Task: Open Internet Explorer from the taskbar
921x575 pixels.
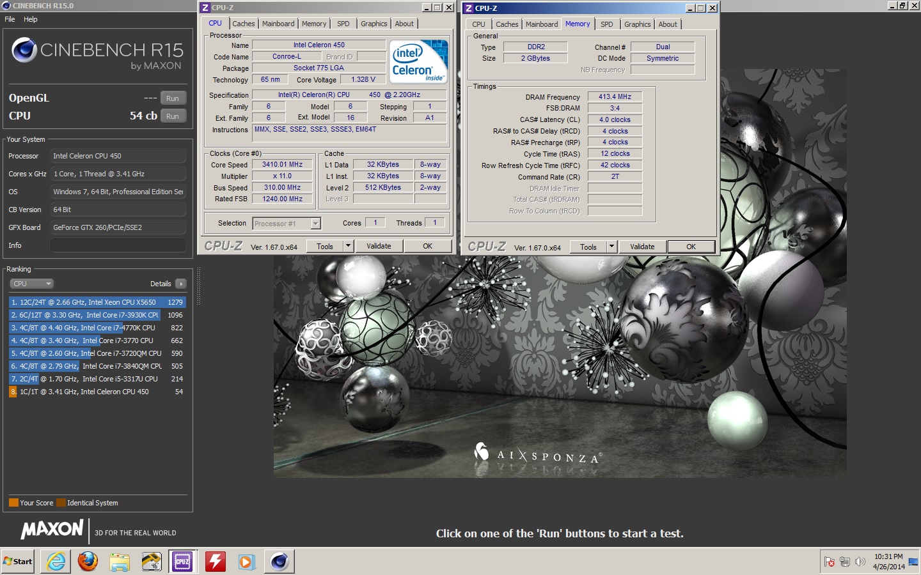Action: click(x=56, y=562)
